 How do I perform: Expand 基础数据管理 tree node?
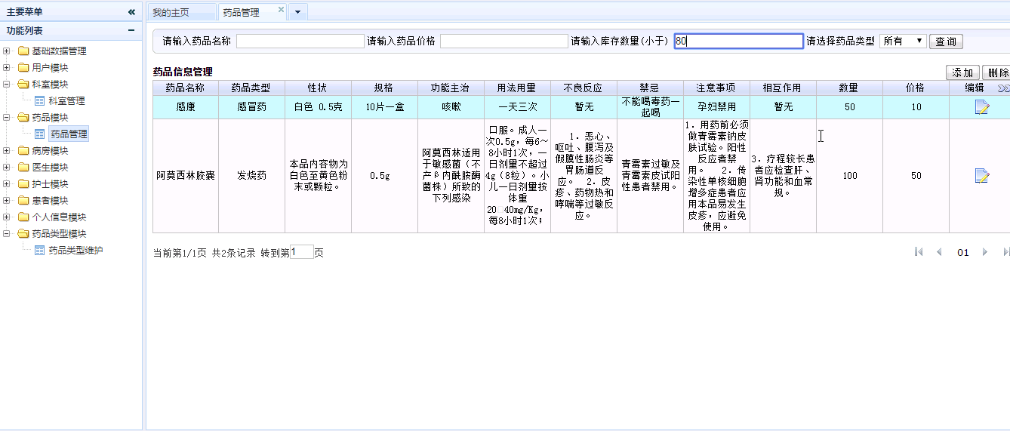click(7, 51)
